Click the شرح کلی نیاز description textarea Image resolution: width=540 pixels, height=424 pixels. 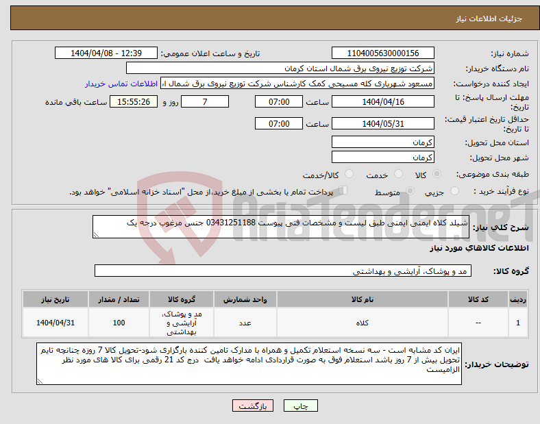coord(281,227)
